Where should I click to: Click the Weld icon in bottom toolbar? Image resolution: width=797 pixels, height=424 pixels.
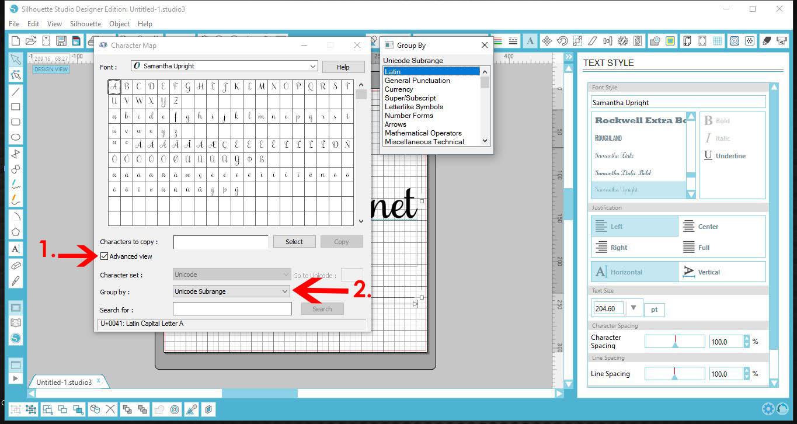[x=158, y=409]
